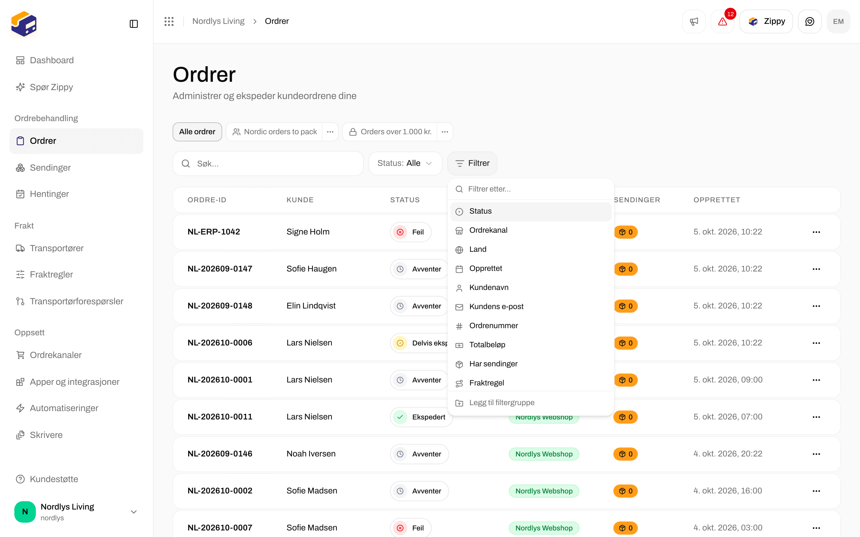Open options for Nordic orders to pack
The width and height of the screenshot is (860, 537).
coord(330,132)
